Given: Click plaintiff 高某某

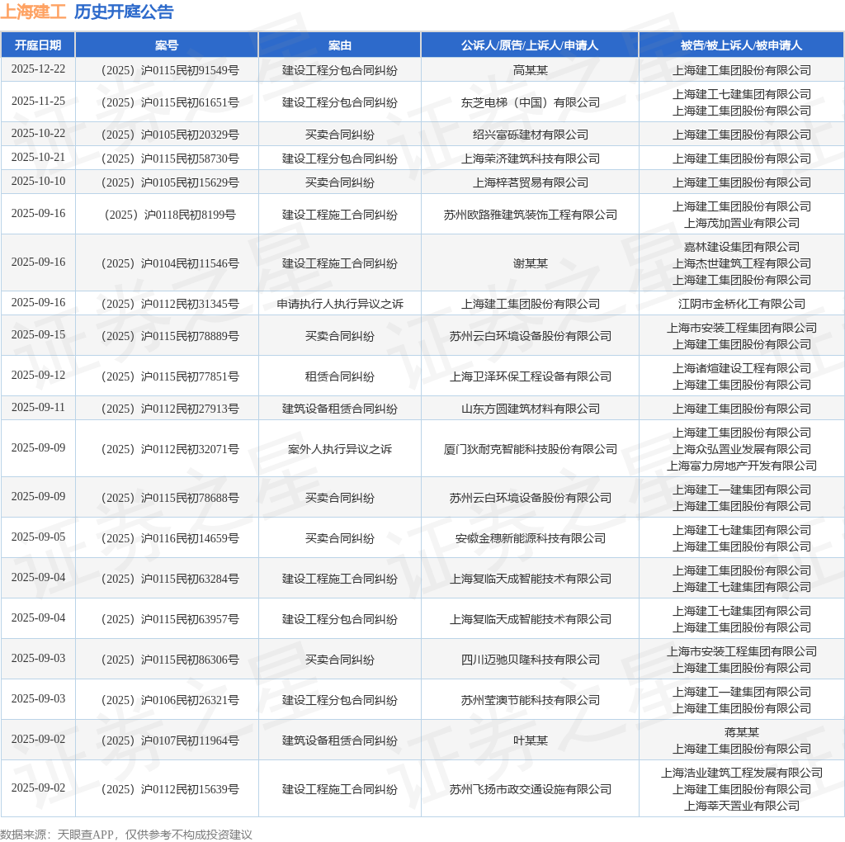Looking at the screenshot, I should click(x=531, y=70).
